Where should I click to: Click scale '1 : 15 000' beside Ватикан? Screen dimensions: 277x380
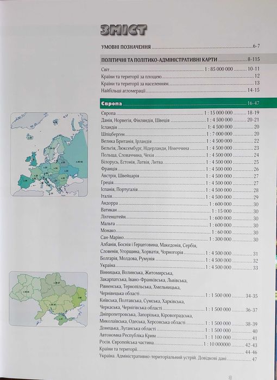coord(222,211)
